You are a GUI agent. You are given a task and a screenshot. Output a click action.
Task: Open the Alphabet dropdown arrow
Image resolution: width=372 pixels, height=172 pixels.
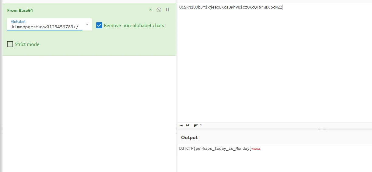pos(87,24)
